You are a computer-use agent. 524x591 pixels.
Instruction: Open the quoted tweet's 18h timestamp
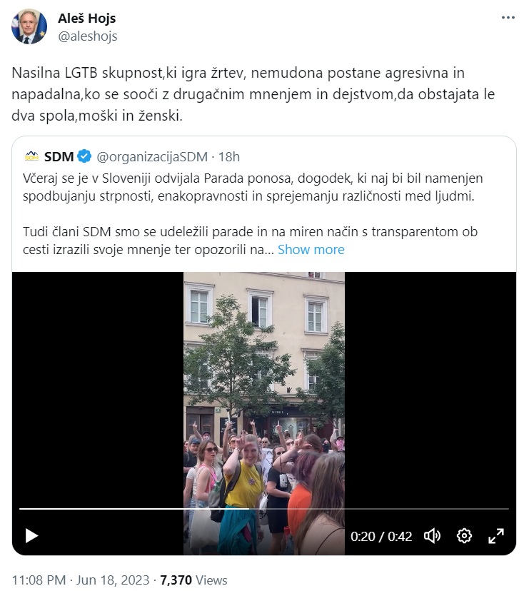pos(229,156)
